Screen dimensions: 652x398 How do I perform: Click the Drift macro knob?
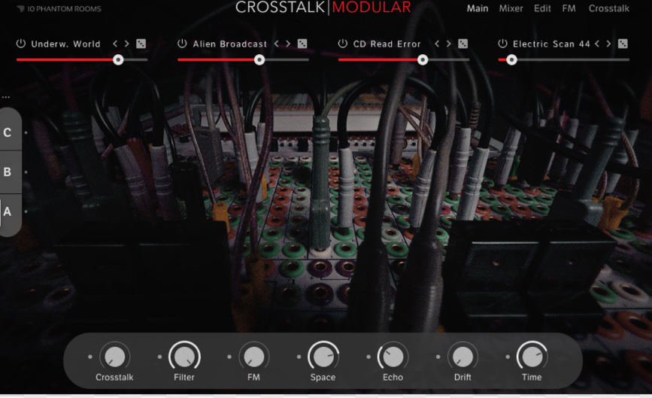point(462,357)
